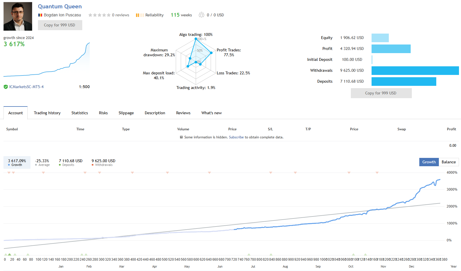Click the author's profile photo
This screenshot has width=461, height=271.
(18, 16)
